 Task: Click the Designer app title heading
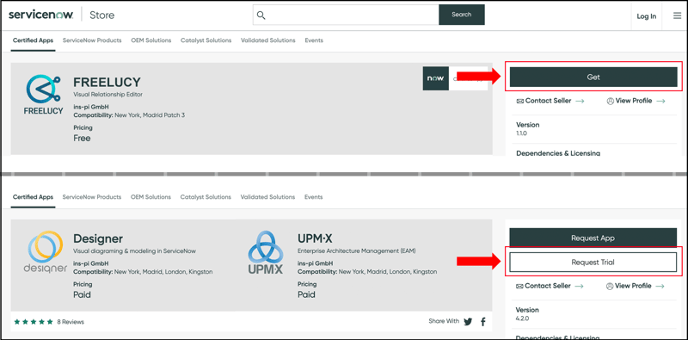point(98,238)
